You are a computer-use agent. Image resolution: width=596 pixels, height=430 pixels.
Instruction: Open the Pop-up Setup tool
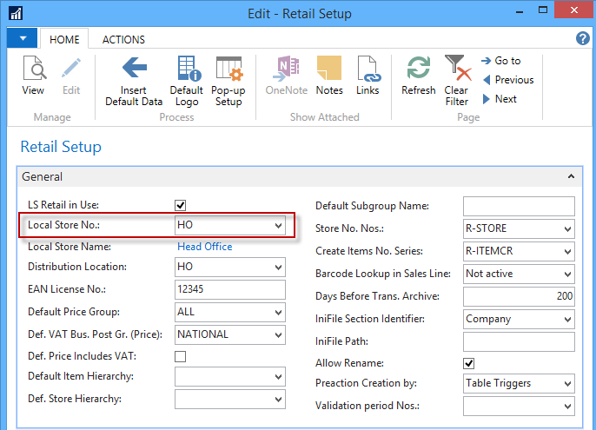(228, 76)
